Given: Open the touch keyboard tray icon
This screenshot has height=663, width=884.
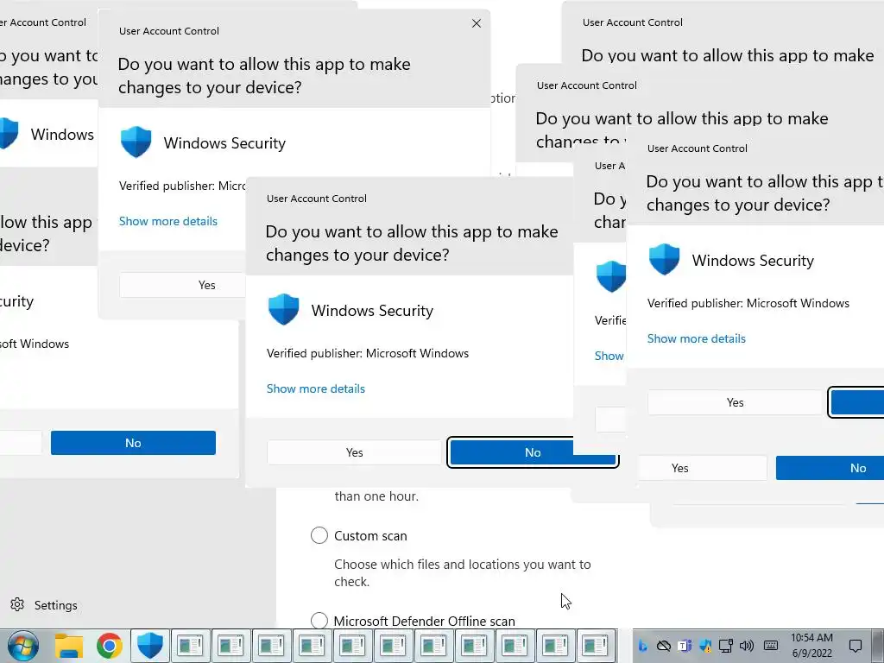Looking at the screenshot, I should pos(771,646).
